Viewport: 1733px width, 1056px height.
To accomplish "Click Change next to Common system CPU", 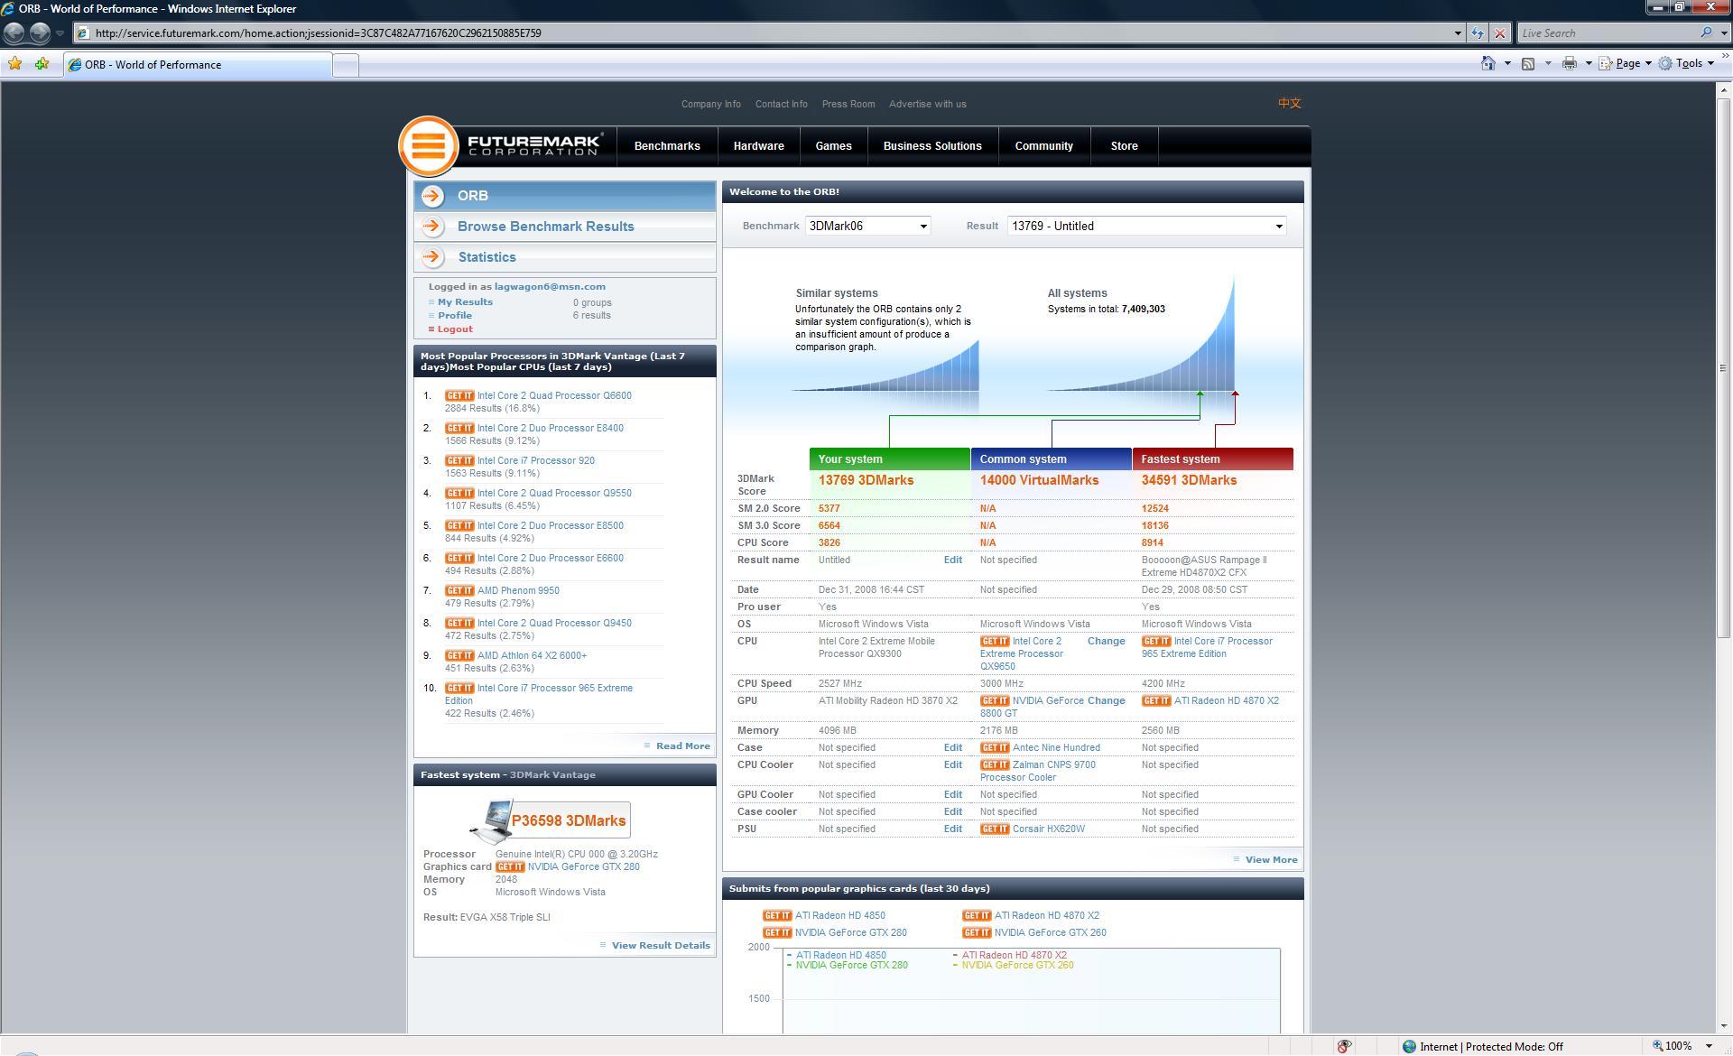I will pos(1107,642).
